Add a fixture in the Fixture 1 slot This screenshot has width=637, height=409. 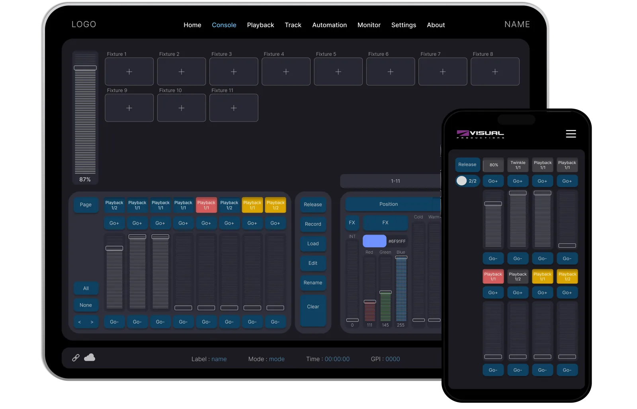coord(129,72)
